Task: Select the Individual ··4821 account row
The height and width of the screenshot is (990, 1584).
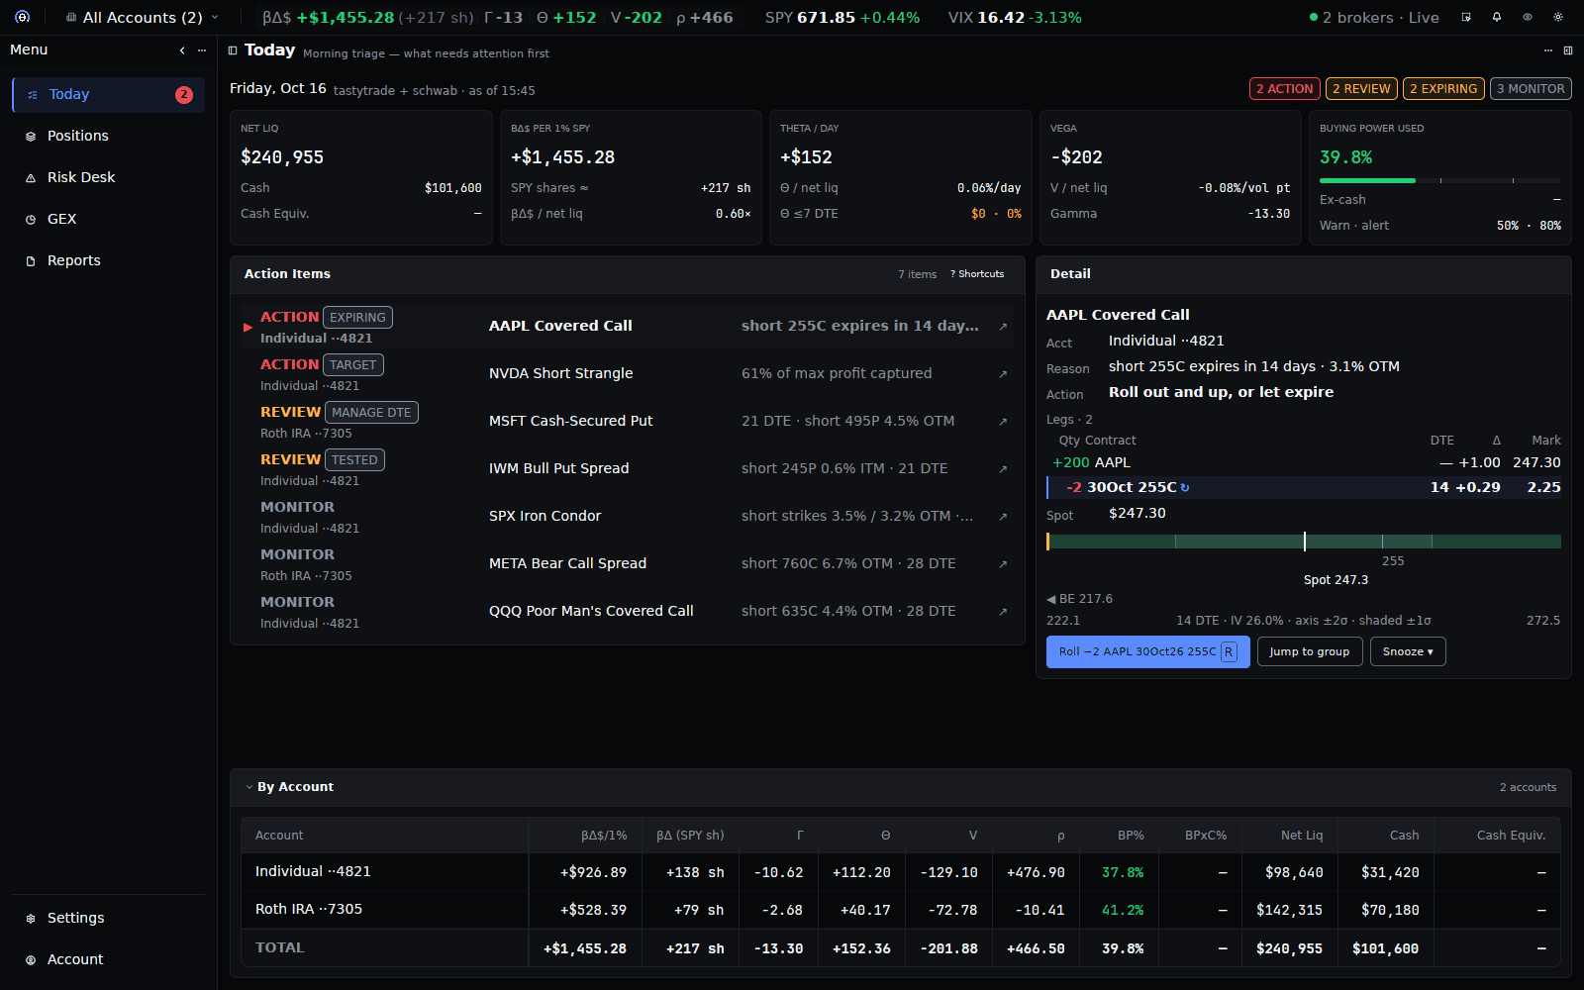Action: [x=901, y=872]
